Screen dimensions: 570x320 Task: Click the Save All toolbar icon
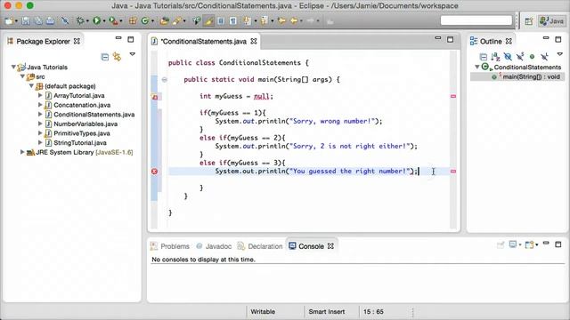(37, 21)
